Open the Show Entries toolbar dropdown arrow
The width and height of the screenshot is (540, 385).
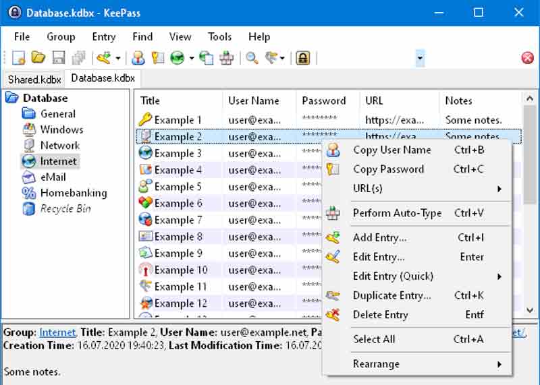[282, 58]
